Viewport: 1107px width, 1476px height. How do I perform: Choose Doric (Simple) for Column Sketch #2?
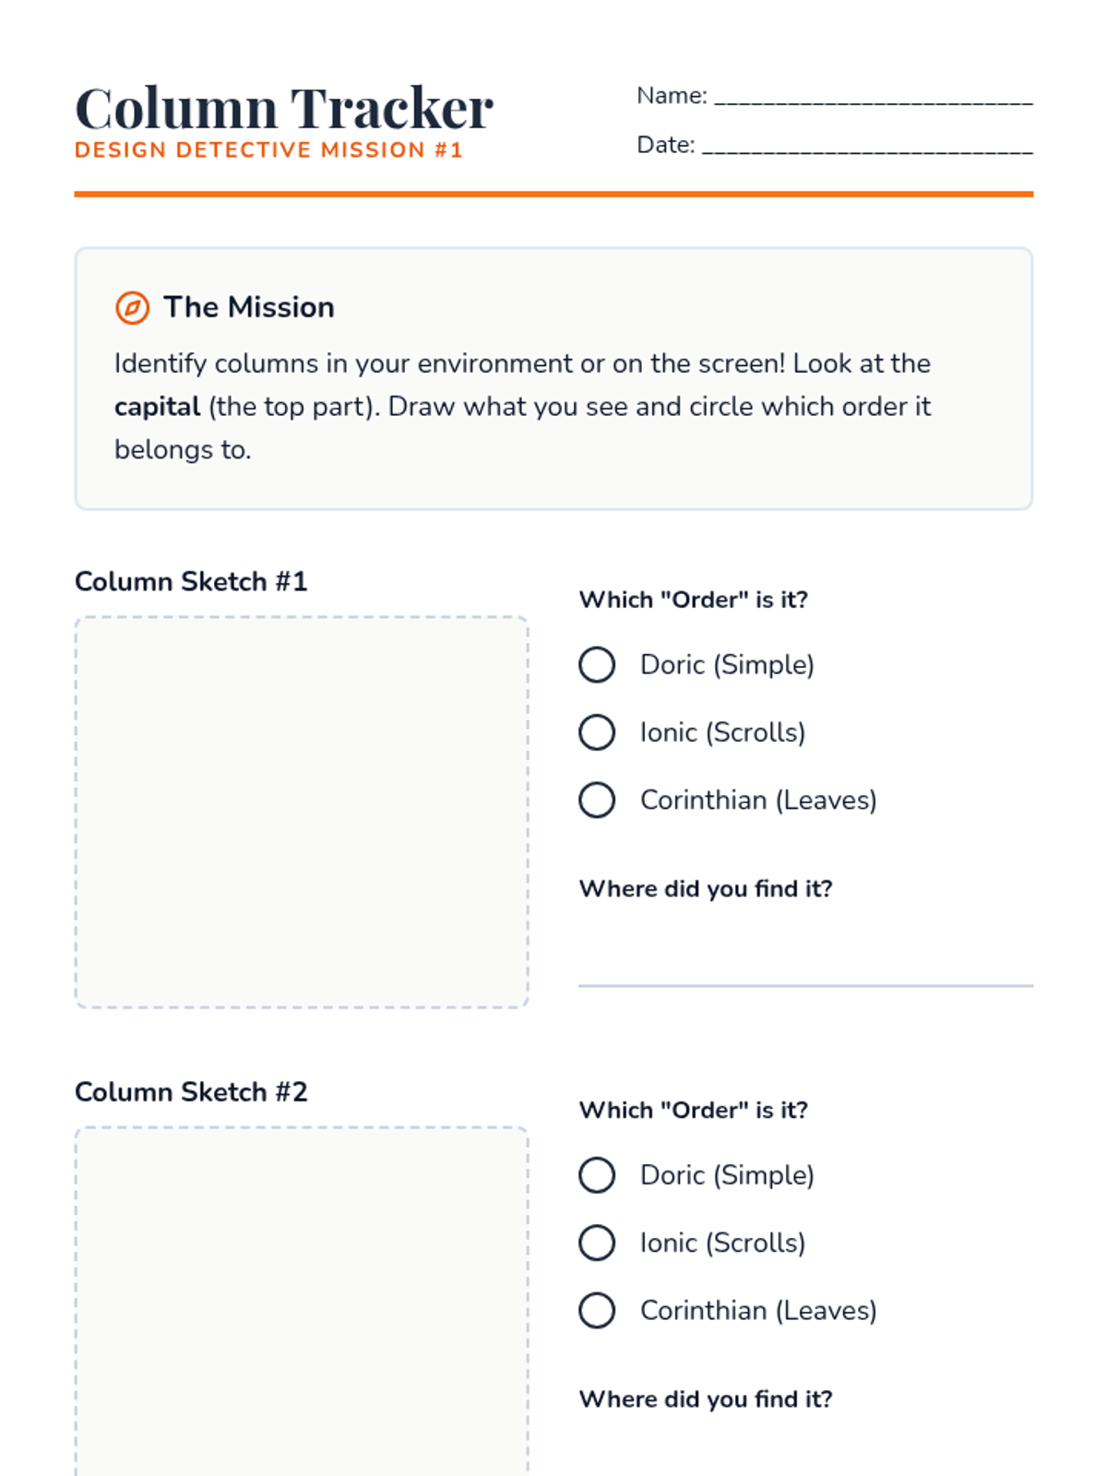[597, 1175]
